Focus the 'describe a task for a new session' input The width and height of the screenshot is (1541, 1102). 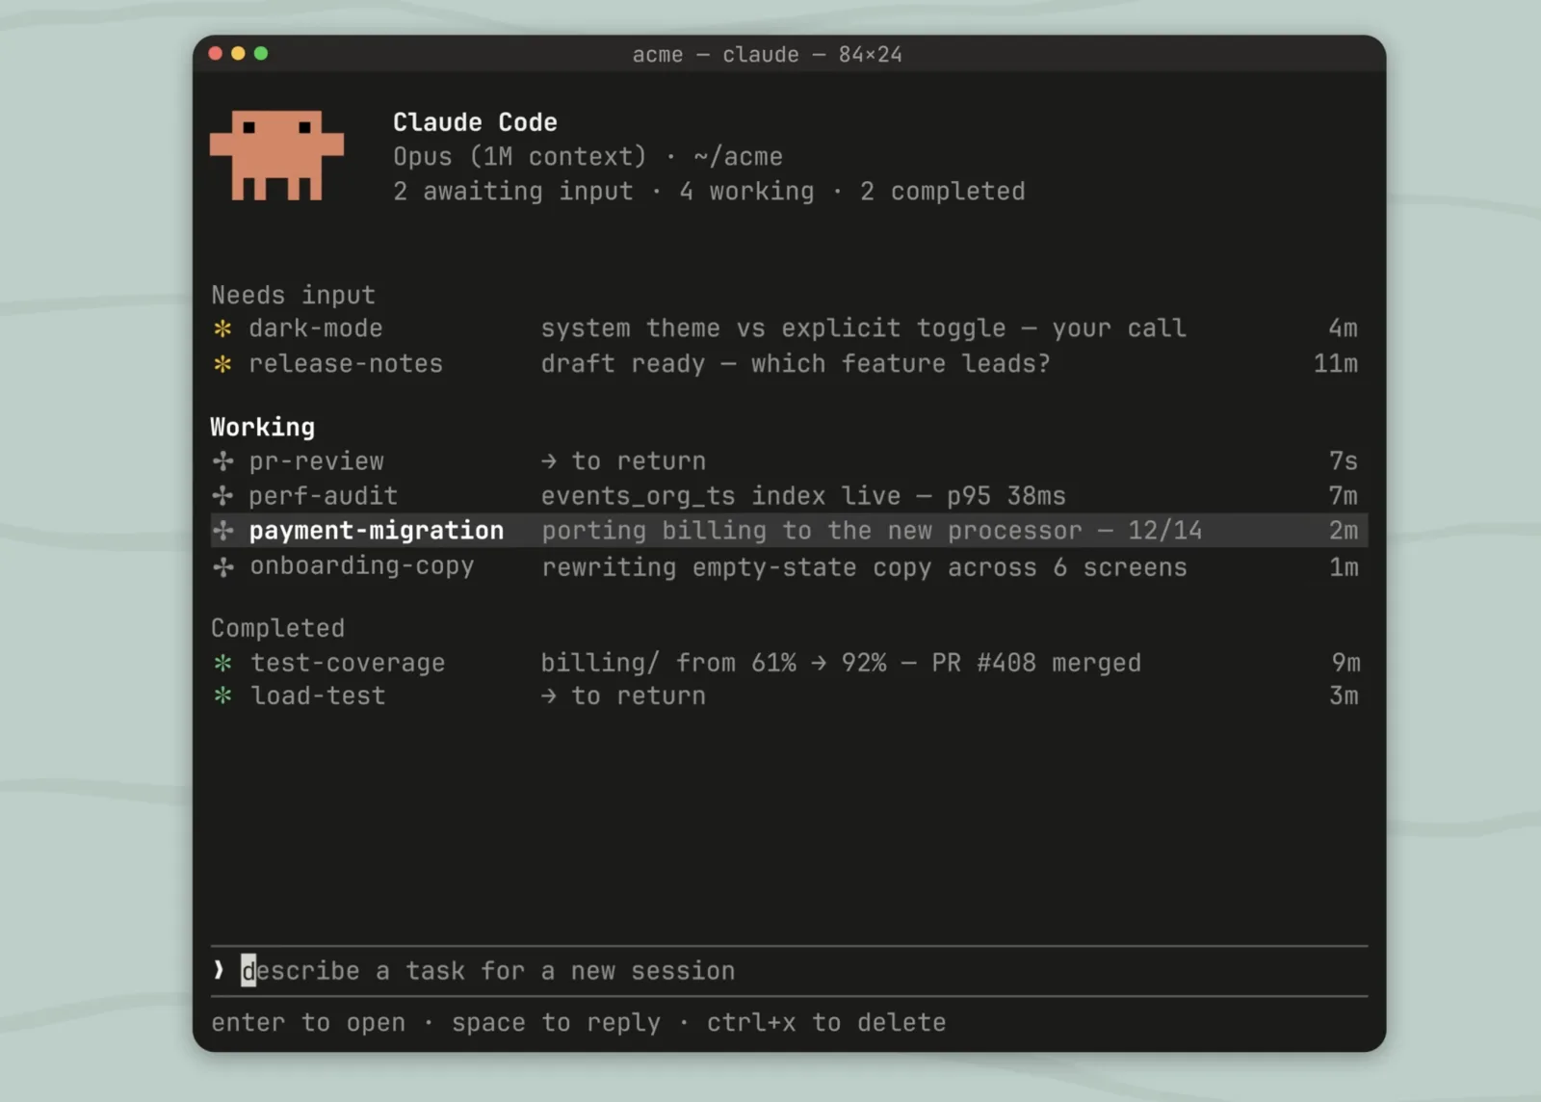(790, 971)
